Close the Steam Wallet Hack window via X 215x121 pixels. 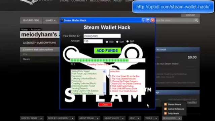click(153, 20)
